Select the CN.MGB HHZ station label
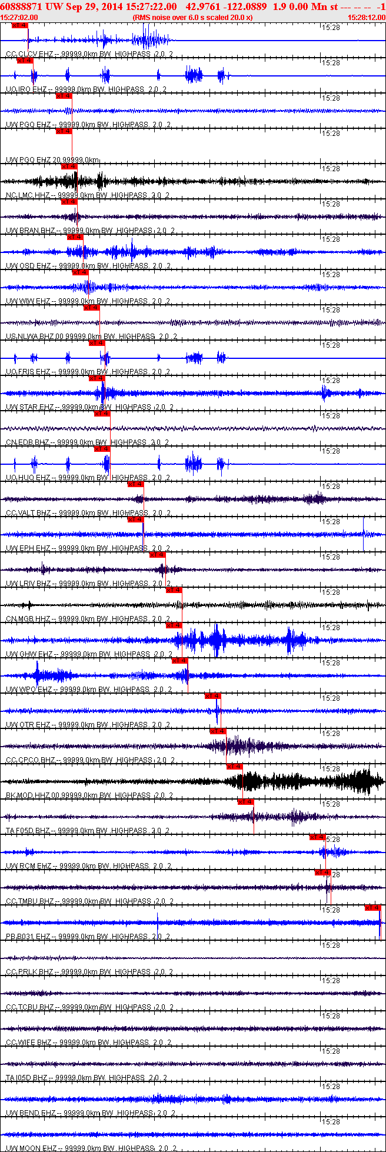386x1152 pixels. [88, 619]
